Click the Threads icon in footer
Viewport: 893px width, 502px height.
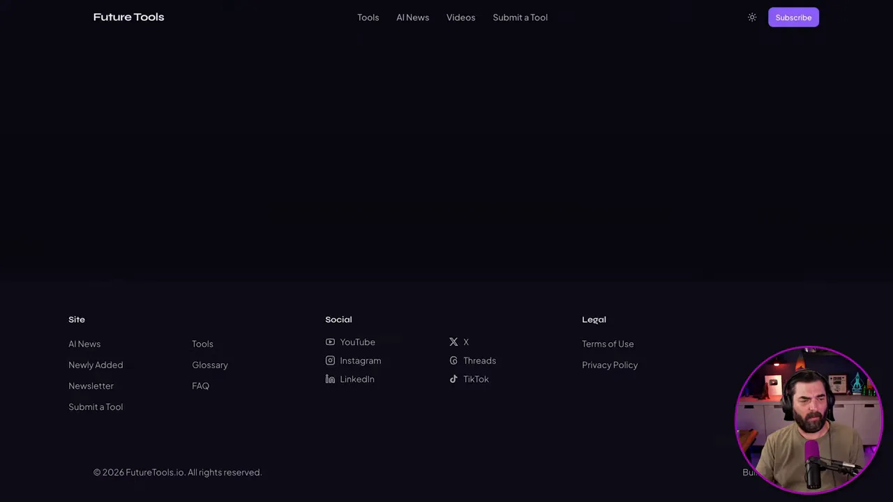click(453, 360)
